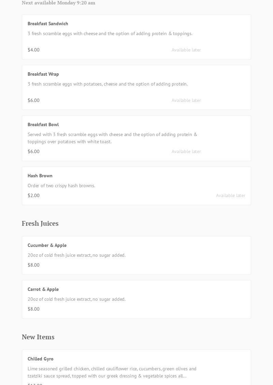The image size is (273, 385).
Task: Click the $4.00 Breakfast Sandwich price
Action: click(33, 50)
